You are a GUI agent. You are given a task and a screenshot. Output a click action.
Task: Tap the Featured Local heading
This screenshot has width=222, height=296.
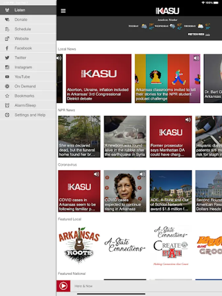(x=69, y=219)
